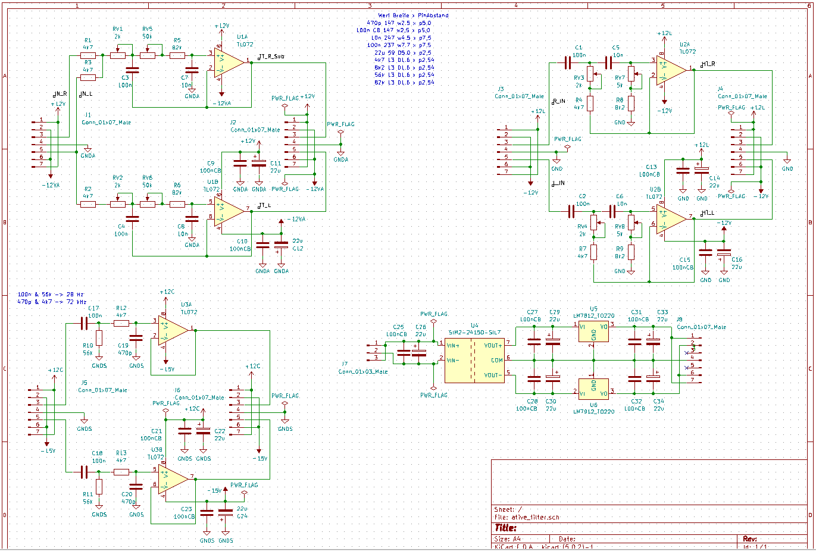Select the R_IN net label
This screenshot has width=816, height=551.
click(x=558, y=101)
